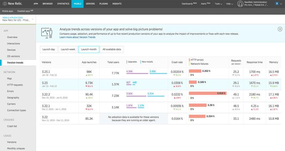Close the Version Trends info banner
Screen dimensions: 285x151
point(280,29)
